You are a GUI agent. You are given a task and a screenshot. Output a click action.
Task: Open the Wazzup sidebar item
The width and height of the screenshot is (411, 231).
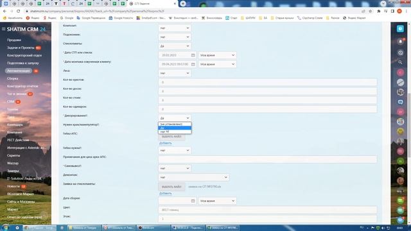tap(13, 163)
